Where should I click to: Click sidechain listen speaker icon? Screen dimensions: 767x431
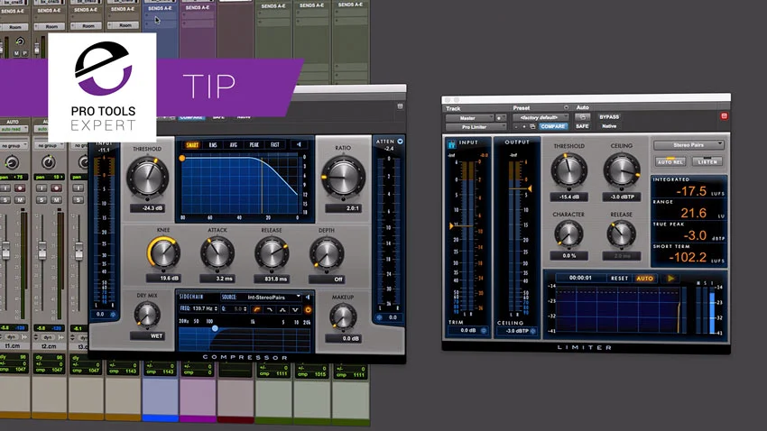pos(308,298)
